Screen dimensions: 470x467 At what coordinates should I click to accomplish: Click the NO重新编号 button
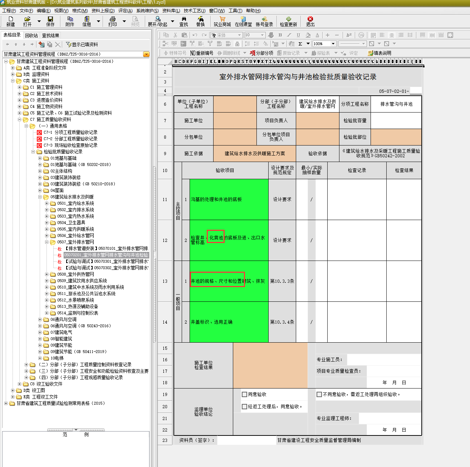tap(202, 53)
